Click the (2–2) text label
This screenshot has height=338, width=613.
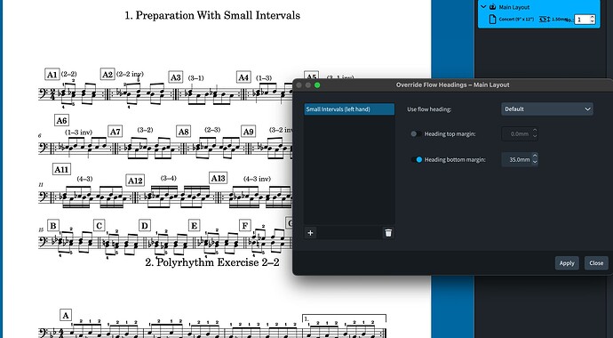68,74
